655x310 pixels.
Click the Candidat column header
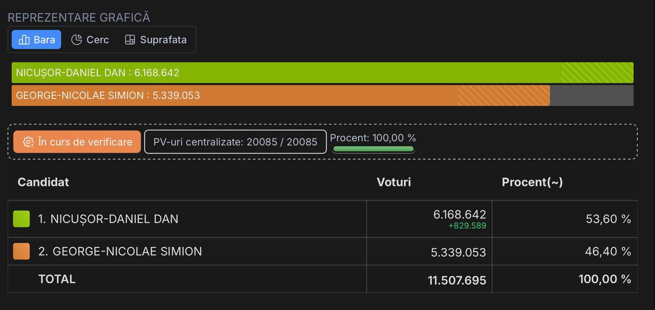(x=43, y=182)
